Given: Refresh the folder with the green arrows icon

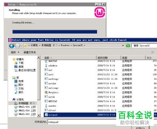Looking at the screenshot, I should click(128, 46).
